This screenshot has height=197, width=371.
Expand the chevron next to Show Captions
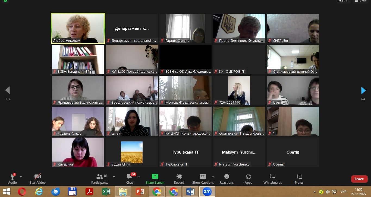pos(213,176)
